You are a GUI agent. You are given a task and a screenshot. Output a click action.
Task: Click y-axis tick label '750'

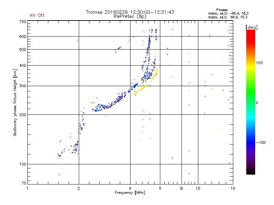tap(23, 22)
